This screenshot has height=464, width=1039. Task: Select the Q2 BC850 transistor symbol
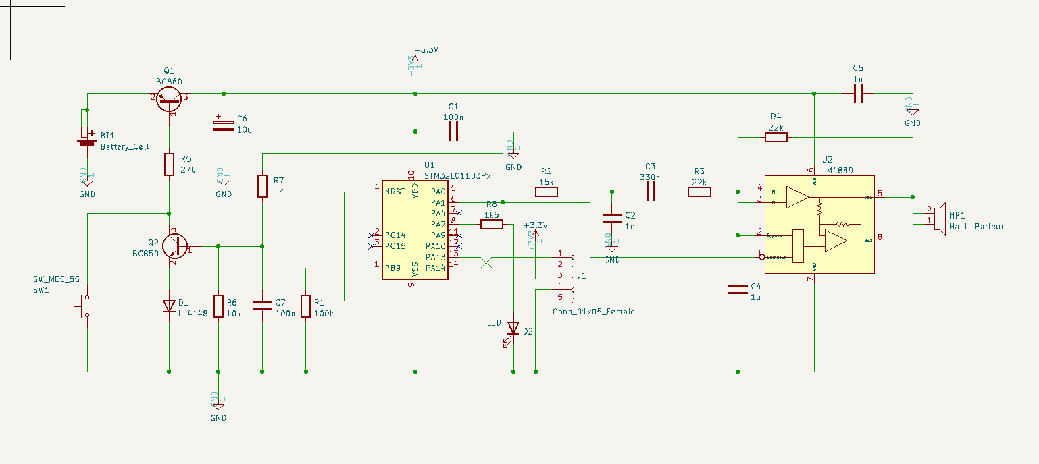(x=174, y=247)
